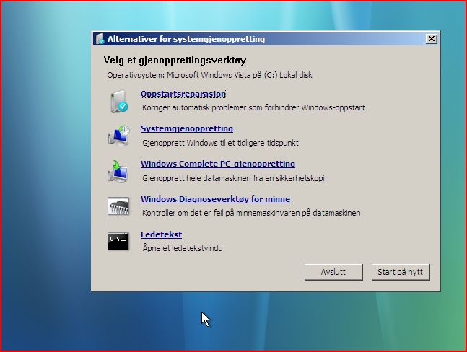467x352 pixels.
Task: Click the Oppstartsreparasjon startup repair icon
Action: [x=119, y=102]
